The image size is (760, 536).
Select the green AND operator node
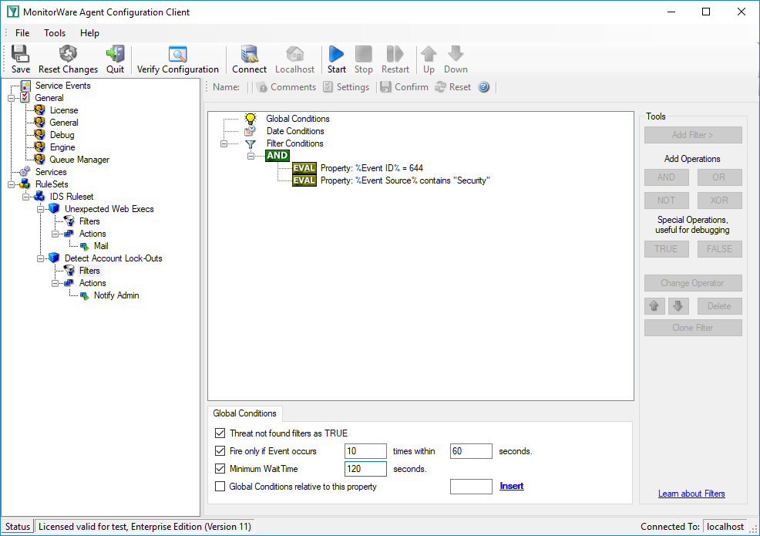(x=277, y=156)
